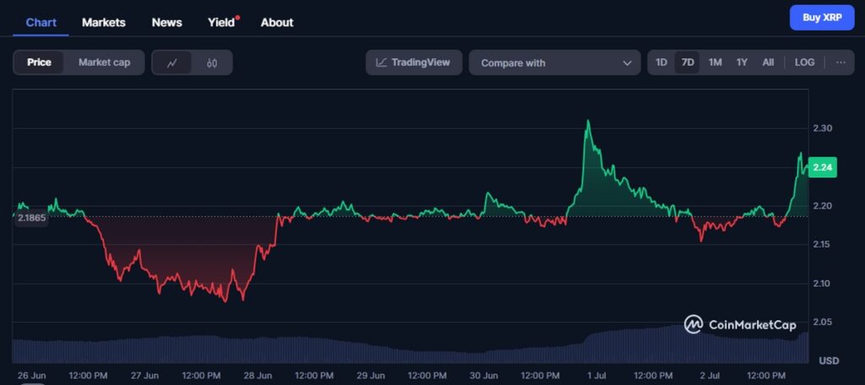Select the line chart icon
Image resolution: width=865 pixels, height=385 pixels.
[172, 62]
